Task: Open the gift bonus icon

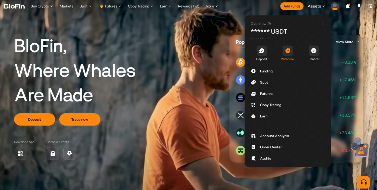Action: (53, 154)
